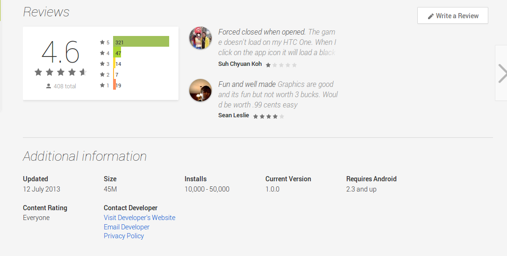
Task: Click Suh Chyuan Koh's one-star rating
Action: [281, 65]
